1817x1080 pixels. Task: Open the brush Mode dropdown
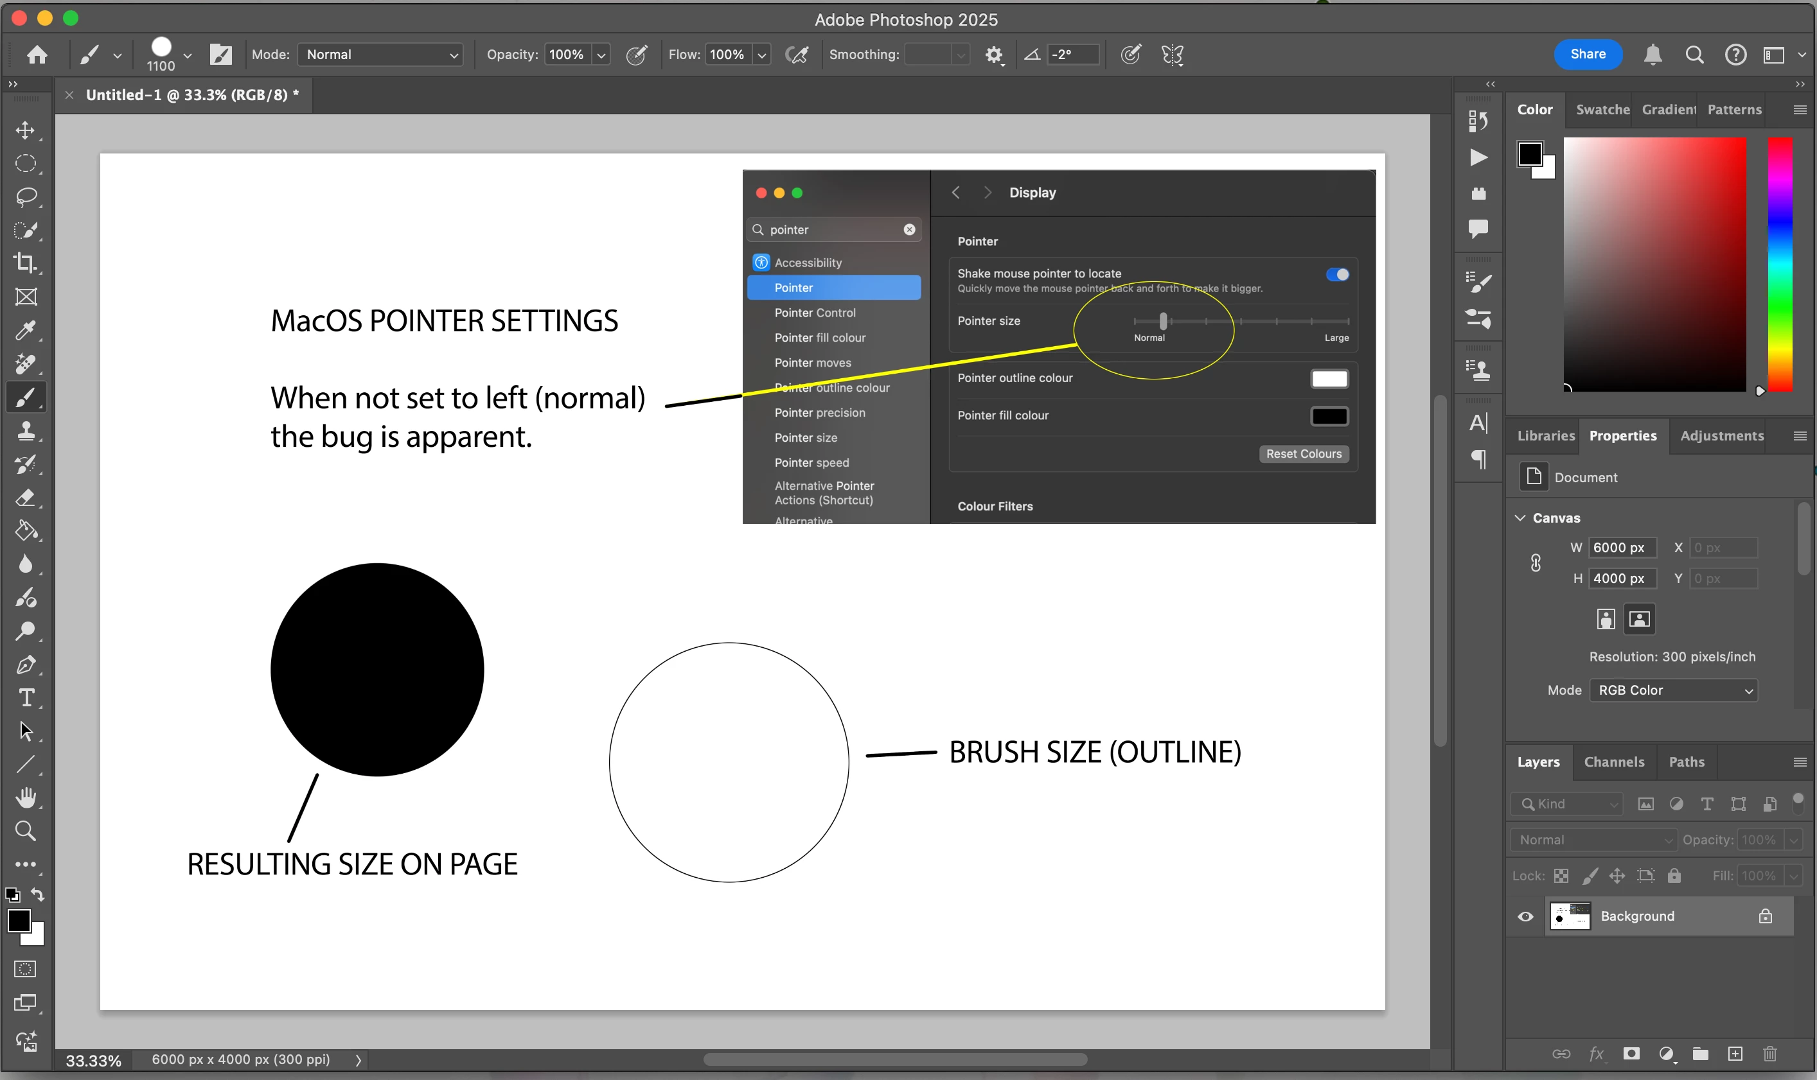click(x=381, y=55)
